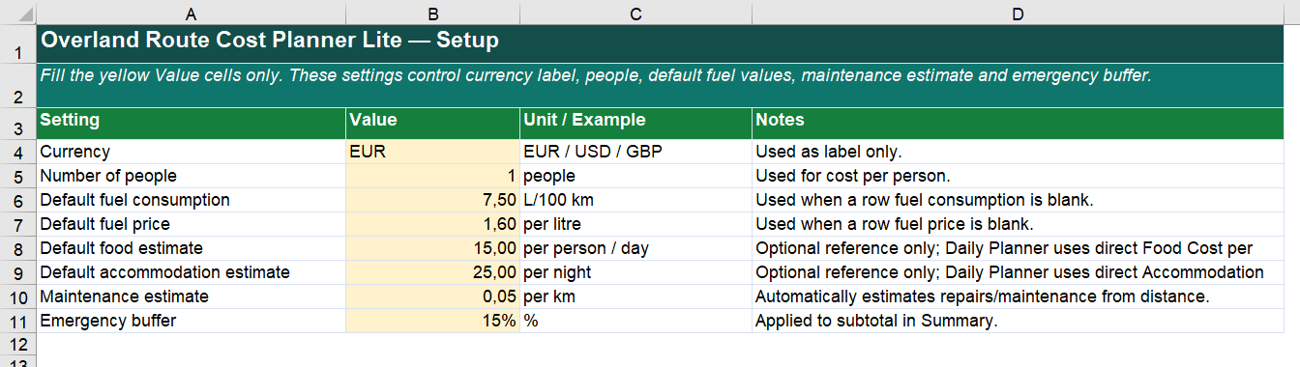Select the accommodation estimate value 25,00
Viewport: 1300px width, 367px height.
(432, 272)
